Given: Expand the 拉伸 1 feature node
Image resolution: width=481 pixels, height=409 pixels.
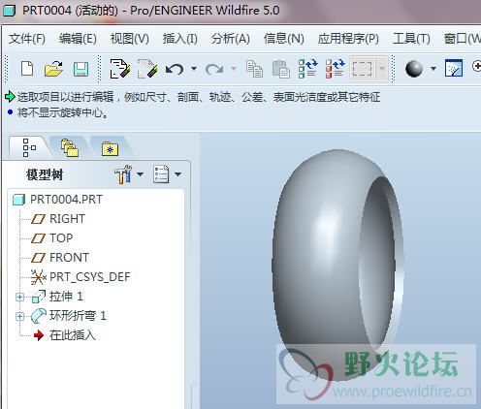Looking at the screenshot, I should 19,297.
